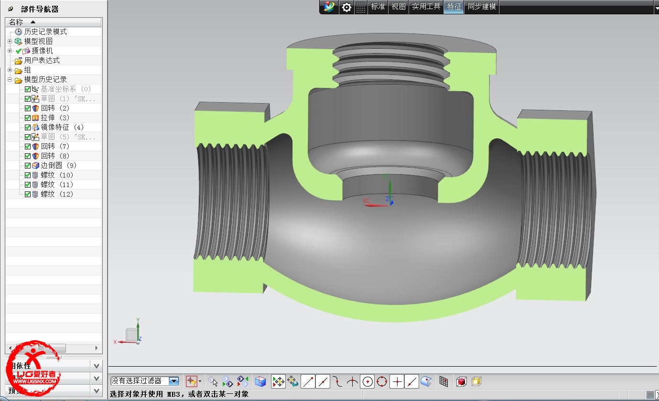Click the NX logo button in top toolbar
The width and height of the screenshot is (659, 401).
[329, 7]
